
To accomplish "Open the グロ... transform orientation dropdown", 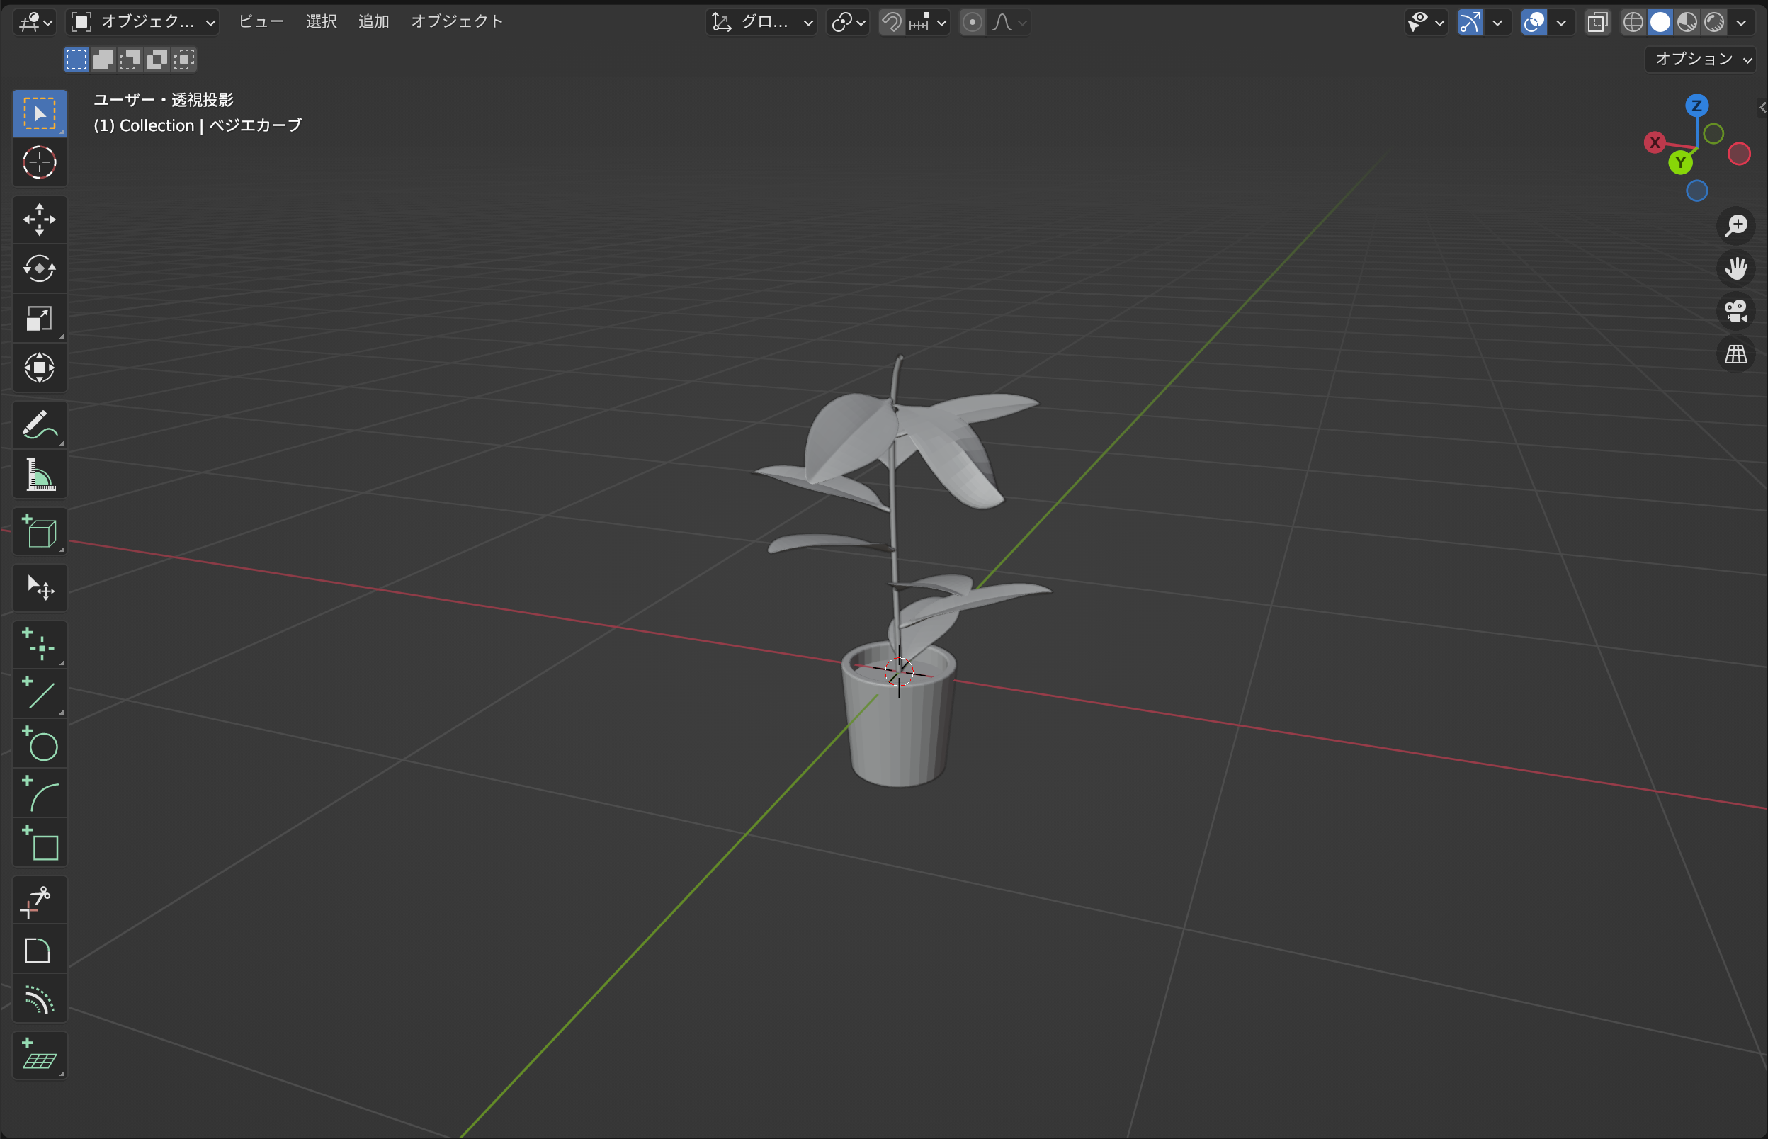I will (x=761, y=22).
